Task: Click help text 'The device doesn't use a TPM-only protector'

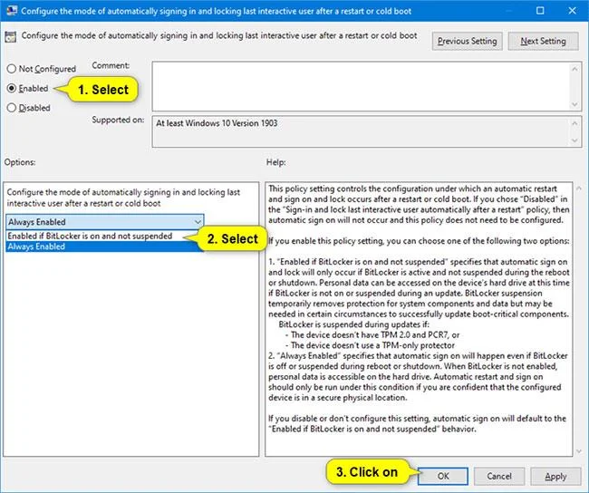Action: pos(370,345)
